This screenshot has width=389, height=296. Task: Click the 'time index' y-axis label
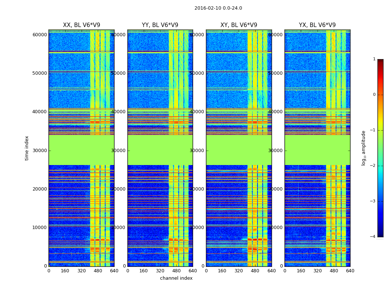pyautogui.click(x=27, y=148)
